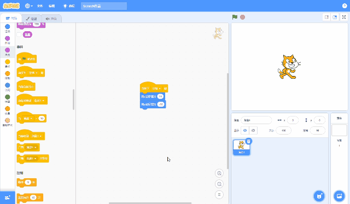Select the Operators category circle

[x=7, y=97]
